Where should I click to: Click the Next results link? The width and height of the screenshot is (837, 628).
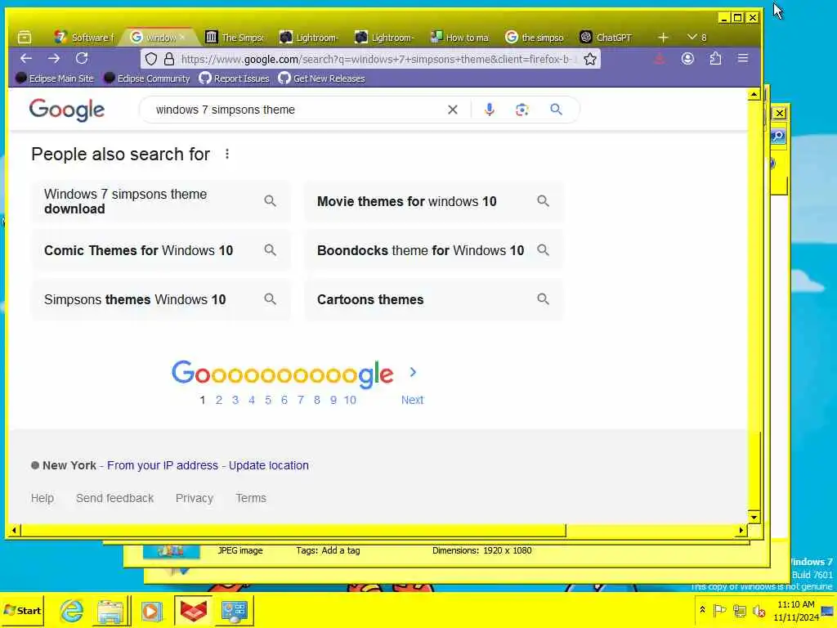412,400
